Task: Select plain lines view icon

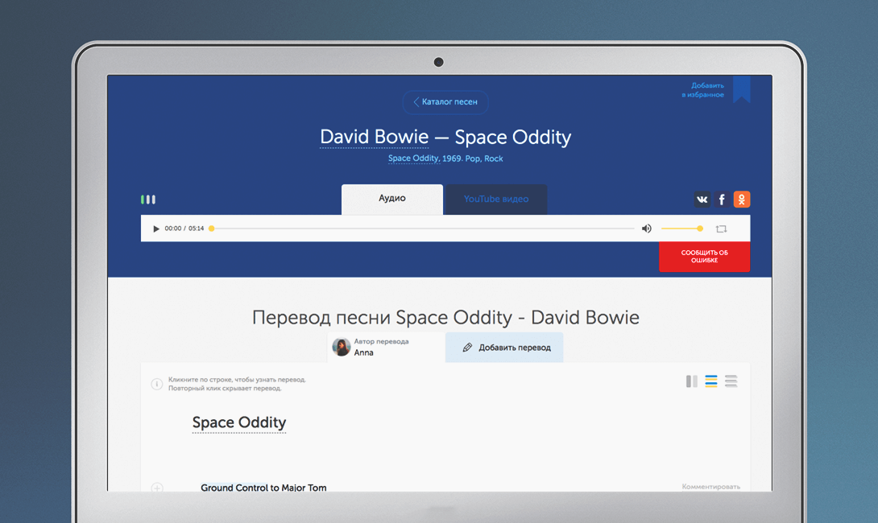Action: (x=731, y=381)
